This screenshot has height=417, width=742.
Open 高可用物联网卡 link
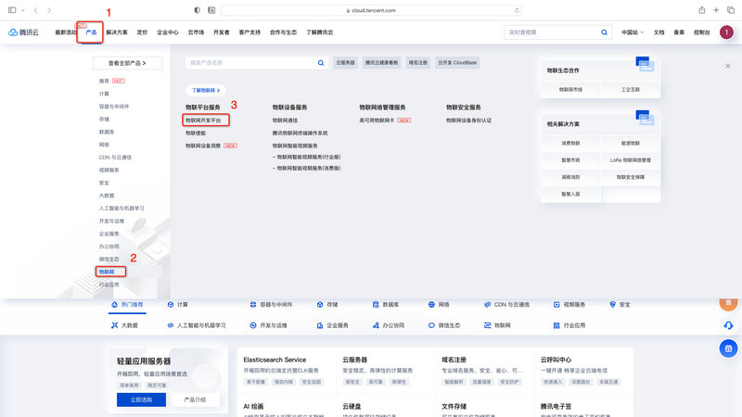coord(377,120)
